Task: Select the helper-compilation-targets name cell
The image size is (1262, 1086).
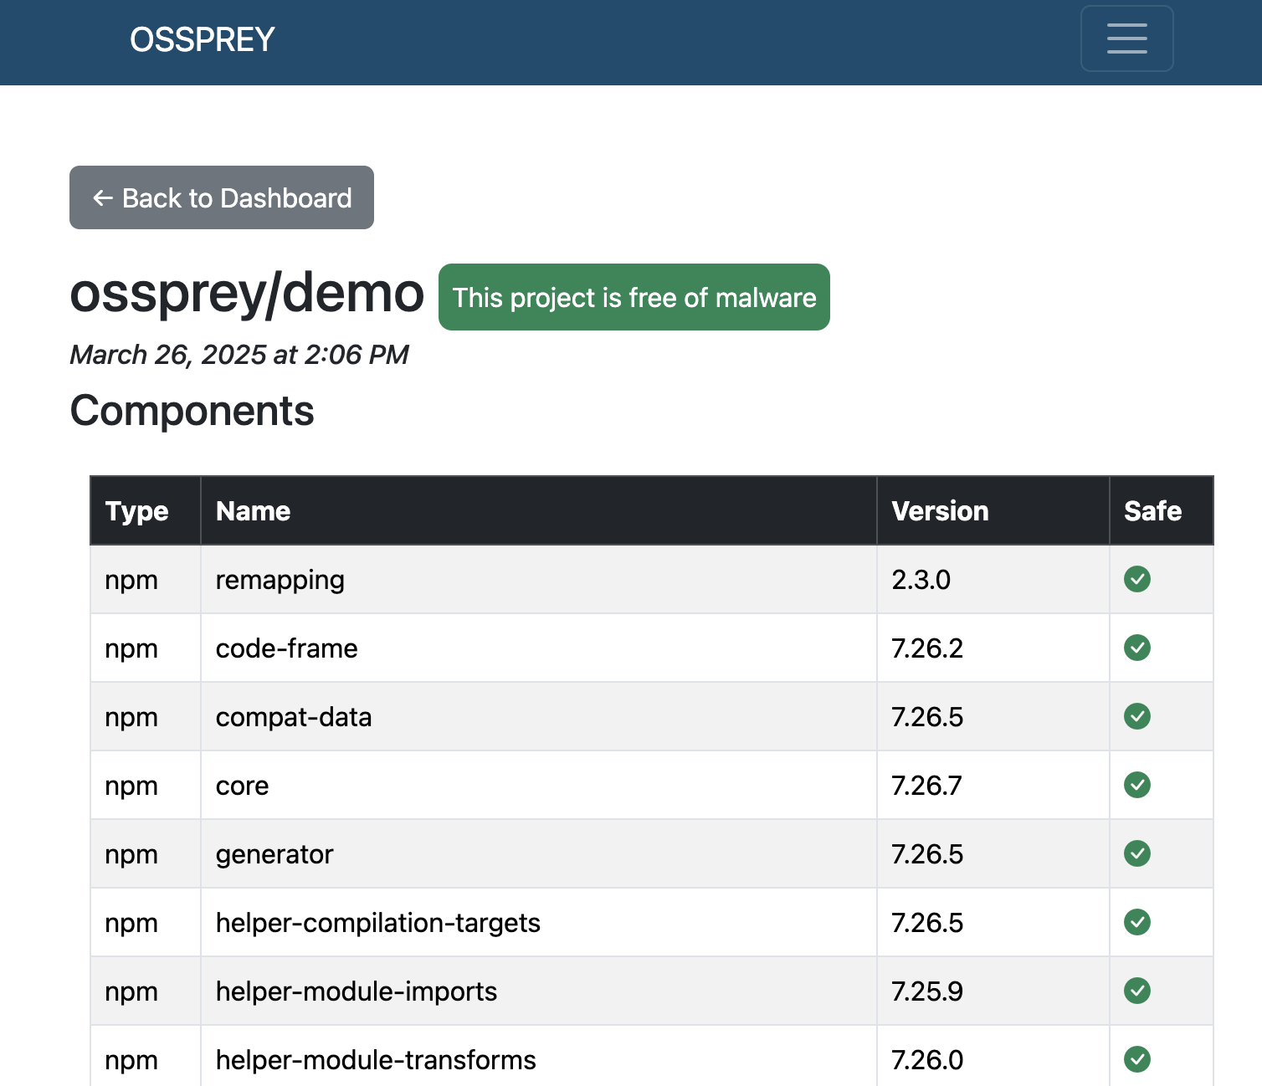Action: (x=539, y=923)
